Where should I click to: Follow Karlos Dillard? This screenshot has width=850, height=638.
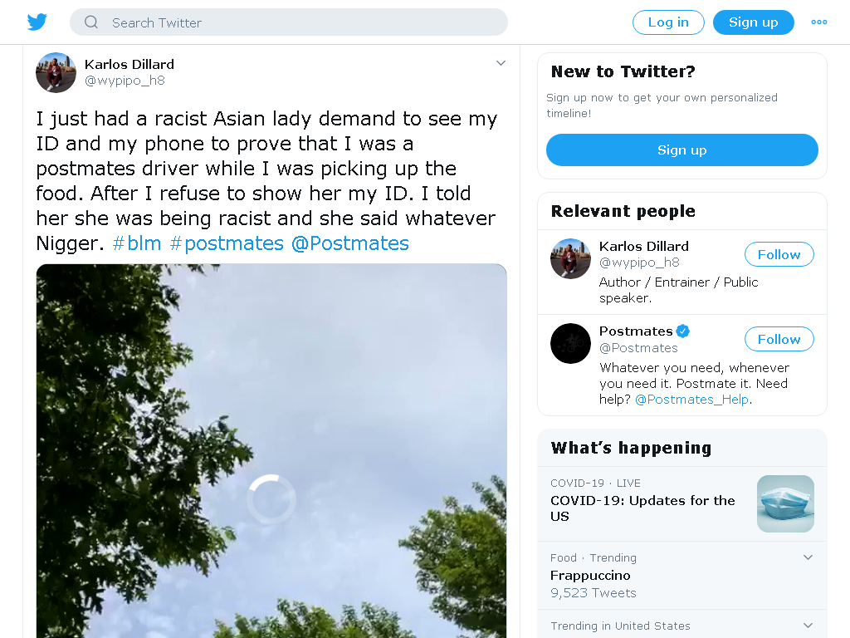point(779,254)
